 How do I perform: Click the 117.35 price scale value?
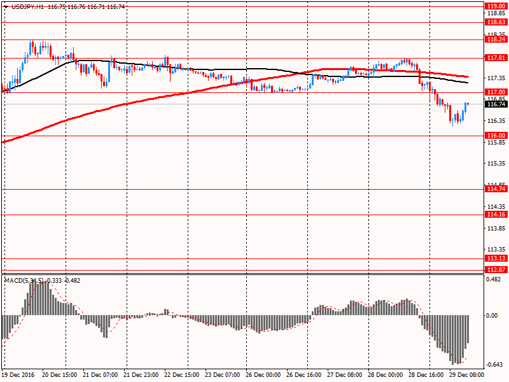pos(496,78)
